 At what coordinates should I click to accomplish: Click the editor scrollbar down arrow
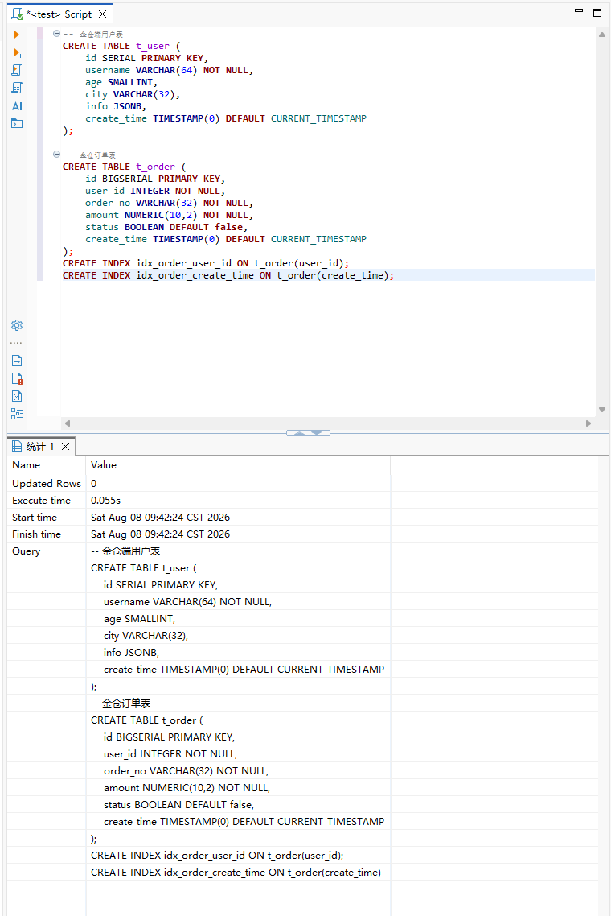(x=601, y=410)
